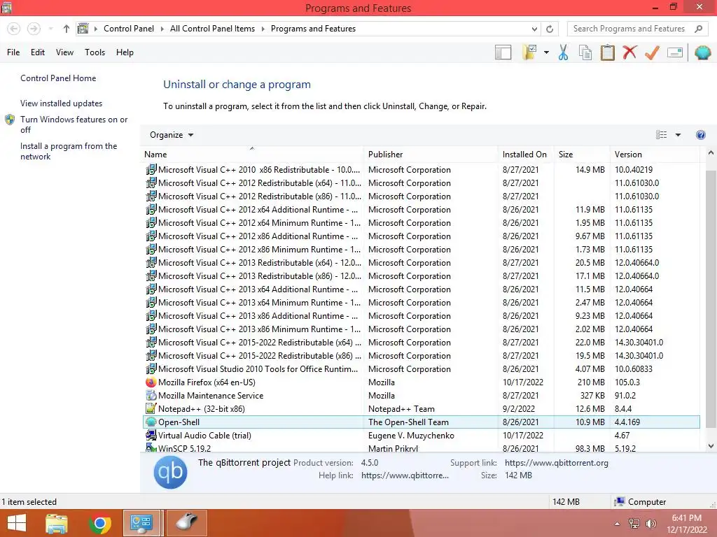Click the orange checkmark Properties icon
717x537 pixels.
coord(652,52)
